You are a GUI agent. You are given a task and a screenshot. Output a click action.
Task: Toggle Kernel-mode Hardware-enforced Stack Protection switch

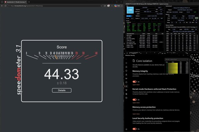pos(135,99)
